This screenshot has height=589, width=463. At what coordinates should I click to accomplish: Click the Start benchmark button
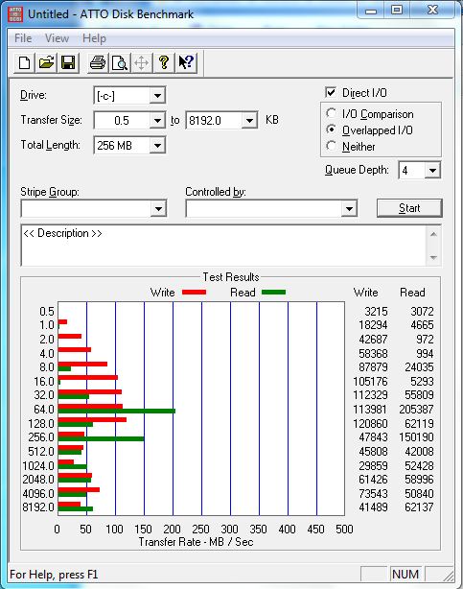[409, 208]
